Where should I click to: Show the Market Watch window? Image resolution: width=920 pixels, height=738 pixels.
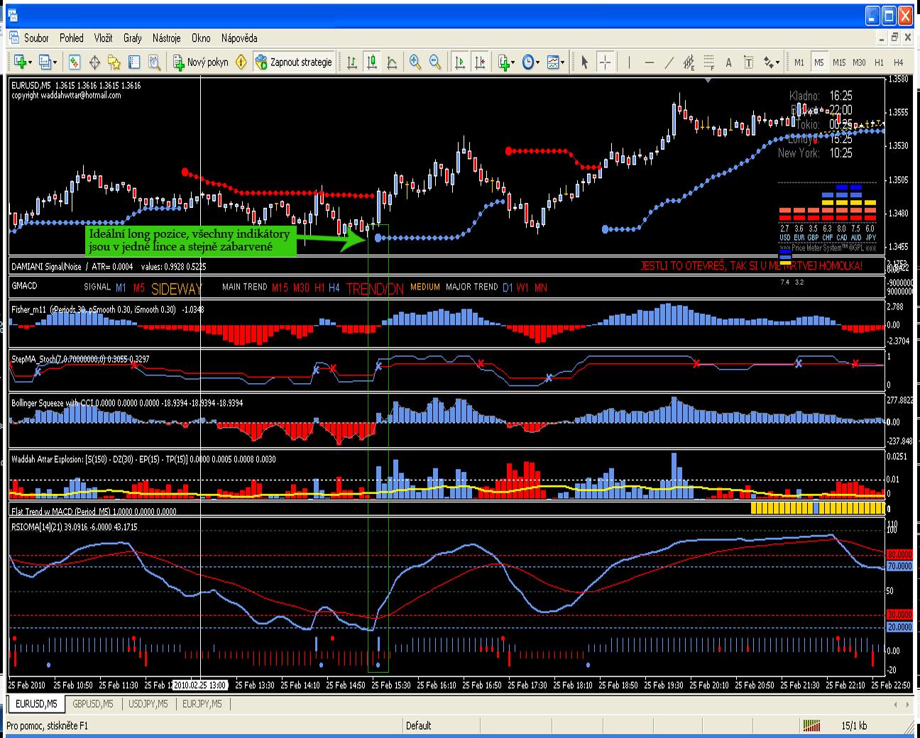coord(75,62)
